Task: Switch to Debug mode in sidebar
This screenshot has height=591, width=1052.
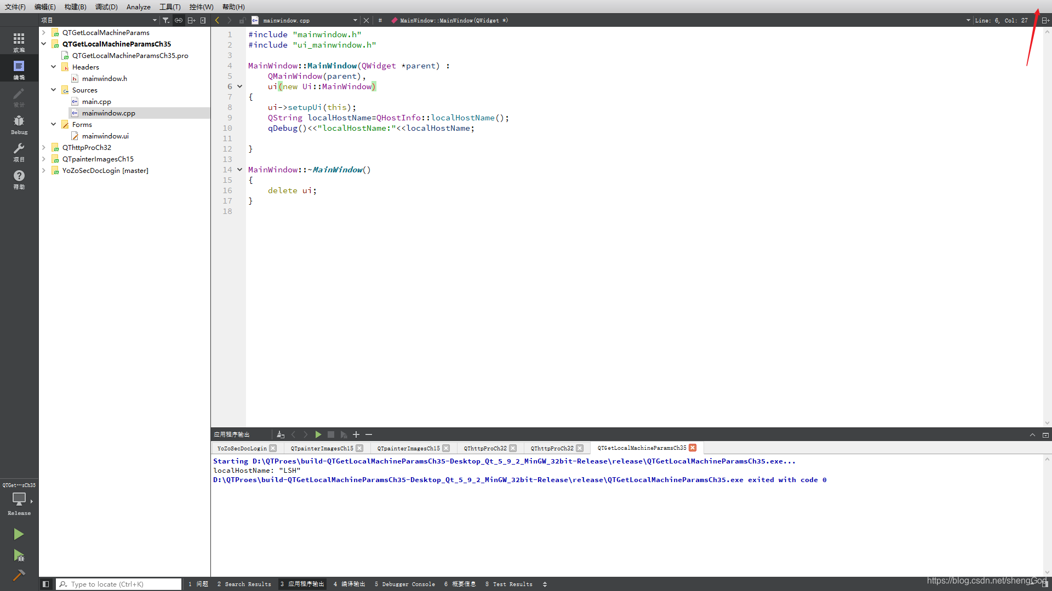Action: pyautogui.click(x=19, y=124)
